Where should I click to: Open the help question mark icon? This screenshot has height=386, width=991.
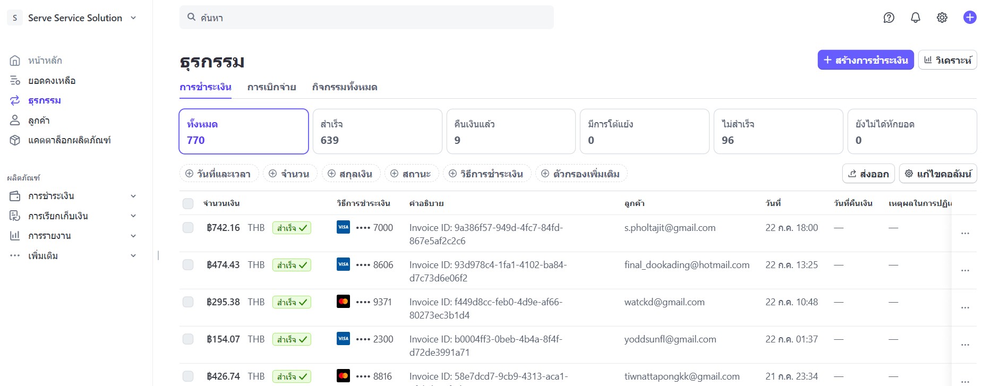coord(889,18)
